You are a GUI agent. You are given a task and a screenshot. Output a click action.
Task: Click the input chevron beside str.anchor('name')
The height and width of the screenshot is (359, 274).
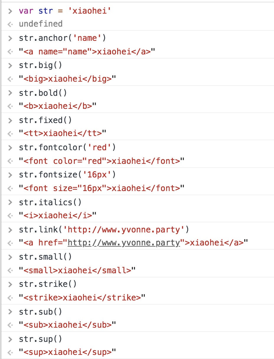click(x=10, y=38)
